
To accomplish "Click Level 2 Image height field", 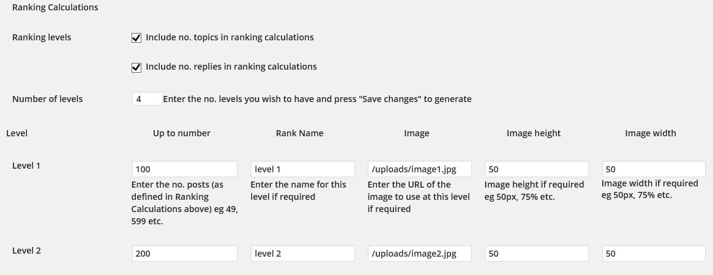I will [x=537, y=254].
